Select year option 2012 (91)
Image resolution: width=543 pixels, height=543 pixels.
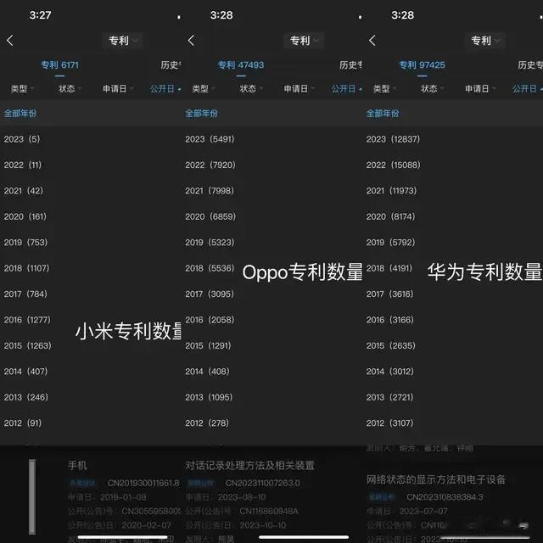(23, 423)
